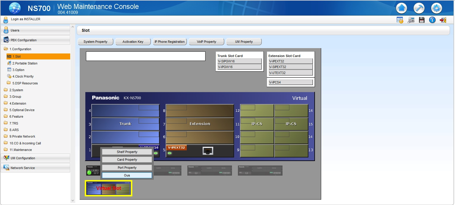Image resolution: width=455 pixels, height=205 pixels.
Task: Click the Extension slot 7 panel
Action: point(200,124)
